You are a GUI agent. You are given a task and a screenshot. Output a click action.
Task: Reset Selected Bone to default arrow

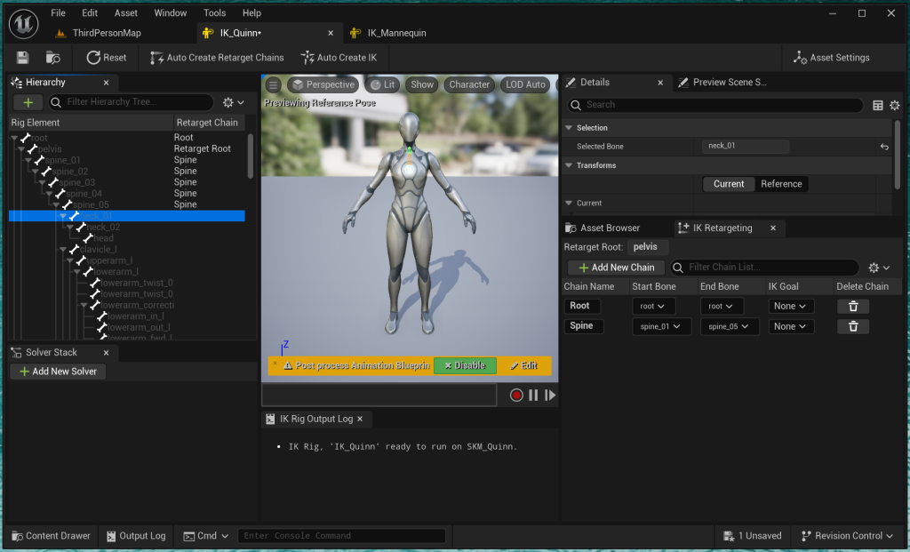click(x=884, y=147)
